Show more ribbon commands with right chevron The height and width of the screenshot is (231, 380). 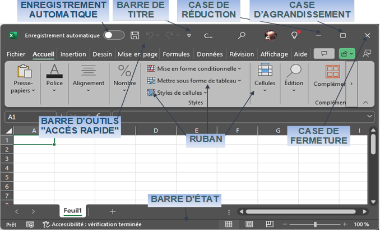point(351,84)
